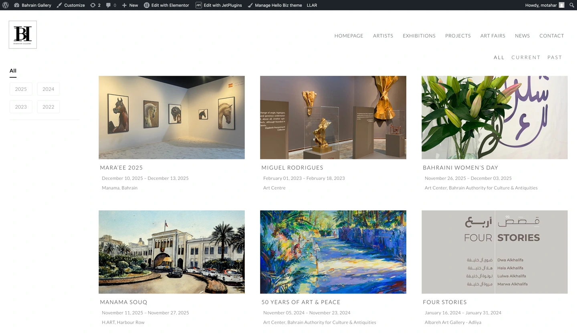
Task: Switch to the Current exhibitions tab
Action: click(526, 57)
